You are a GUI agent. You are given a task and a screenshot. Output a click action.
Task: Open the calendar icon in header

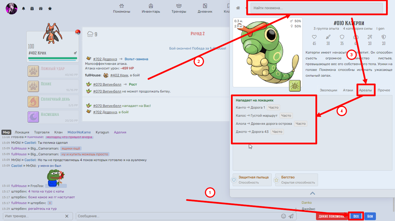[x=32, y=9]
